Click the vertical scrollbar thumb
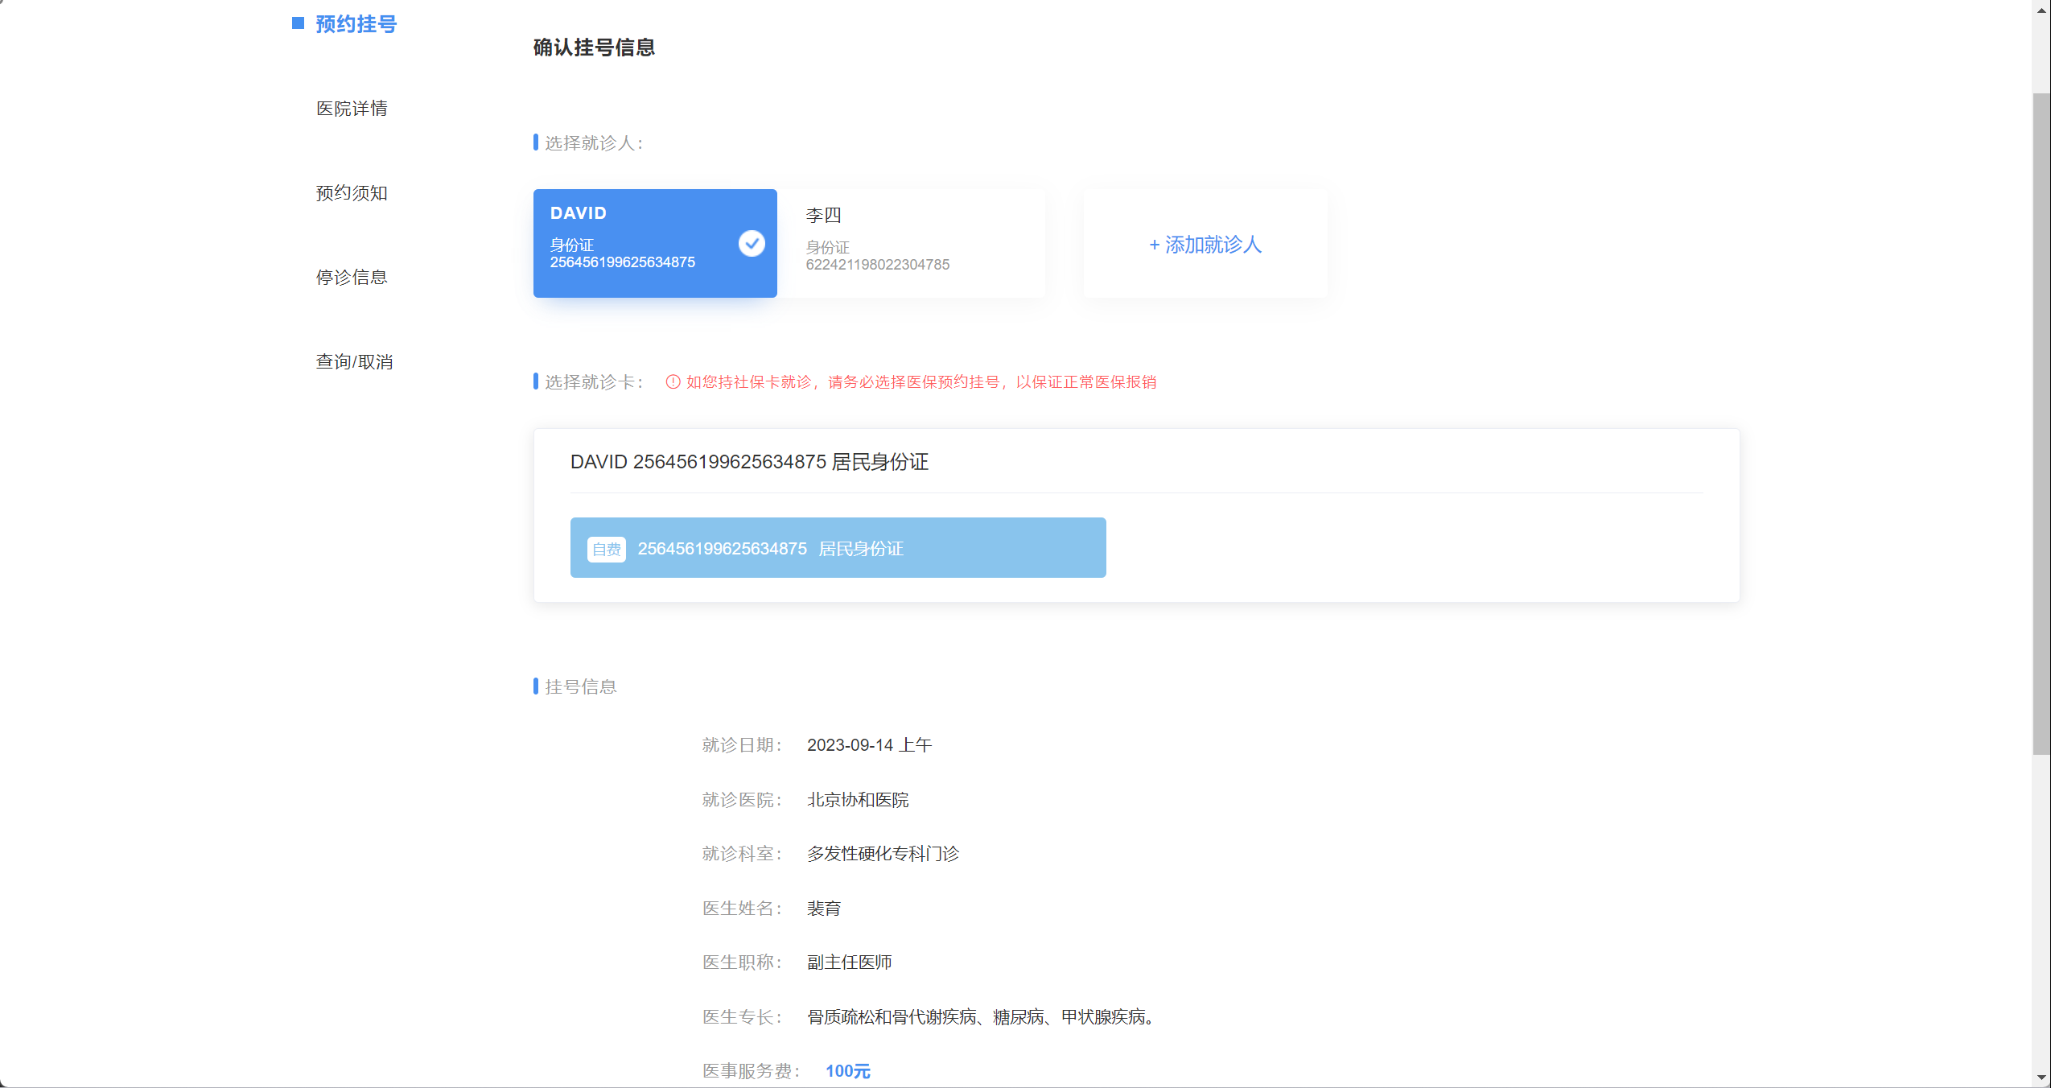 [x=2041, y=424]
